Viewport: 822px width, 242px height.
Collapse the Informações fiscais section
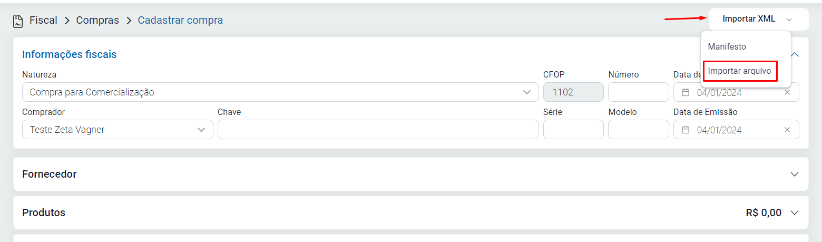[795, 54]
